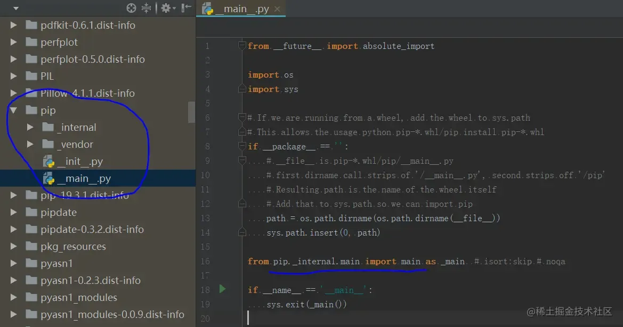The height and width of the screenshot is (327, 623).
Task: Close the __main__.py tab
Action: pyautogui.click(x=277, y=9)
